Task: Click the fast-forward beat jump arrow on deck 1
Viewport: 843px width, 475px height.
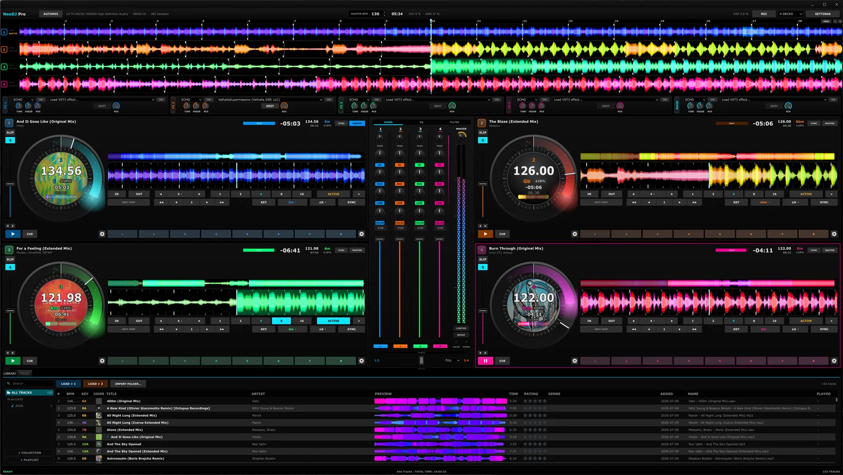Action: pos(222,203)
